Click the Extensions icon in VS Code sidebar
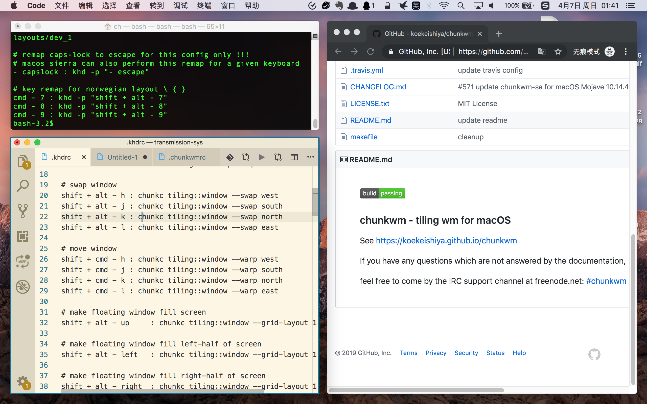 tap(23, 236)
